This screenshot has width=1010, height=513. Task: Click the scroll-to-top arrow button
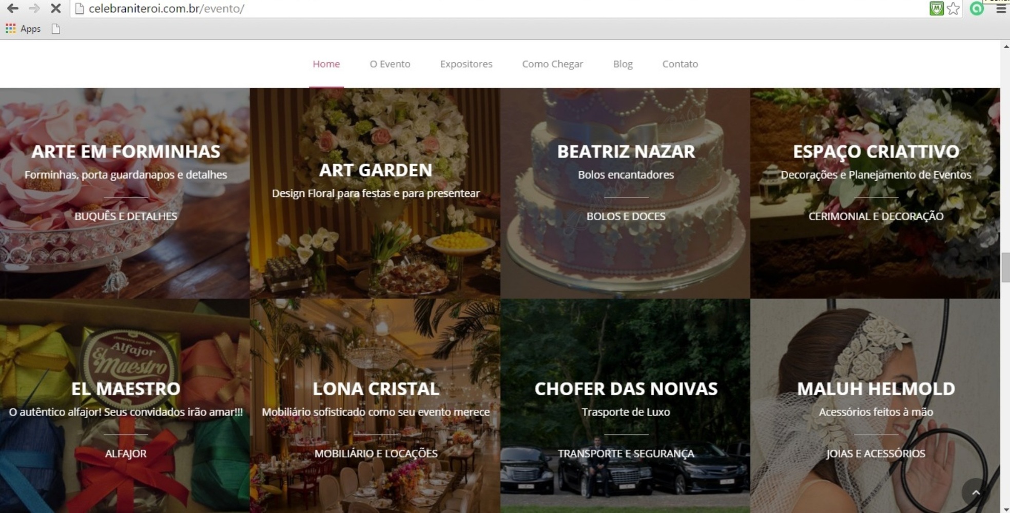click(x=976, y=492)
